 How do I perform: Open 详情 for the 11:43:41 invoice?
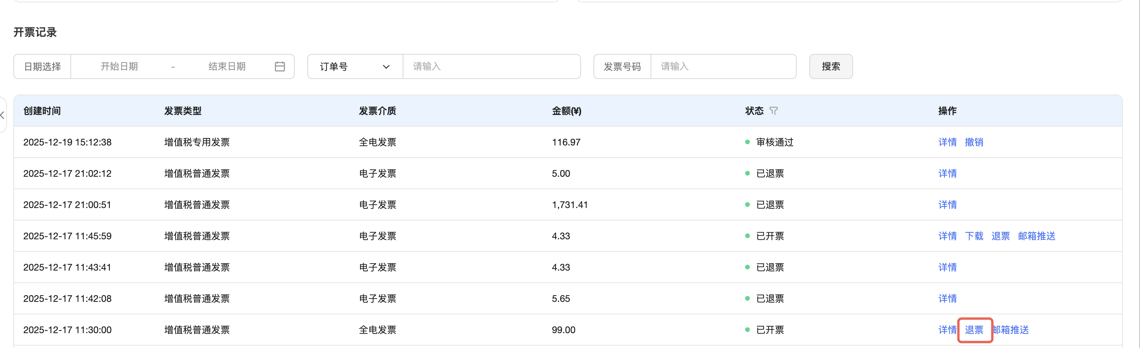pos(947,267)
